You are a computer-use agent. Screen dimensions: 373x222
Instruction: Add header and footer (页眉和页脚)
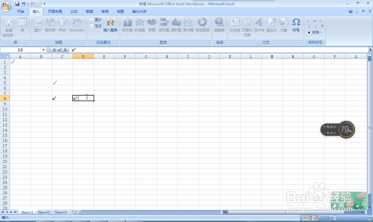coord(247,27)
